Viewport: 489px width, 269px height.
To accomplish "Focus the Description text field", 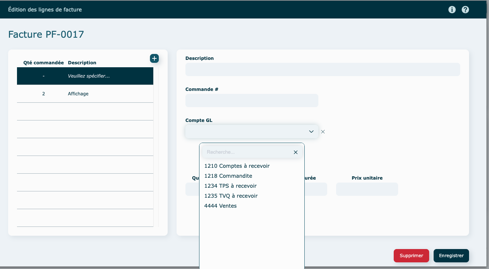I will (x=322, y=69).
